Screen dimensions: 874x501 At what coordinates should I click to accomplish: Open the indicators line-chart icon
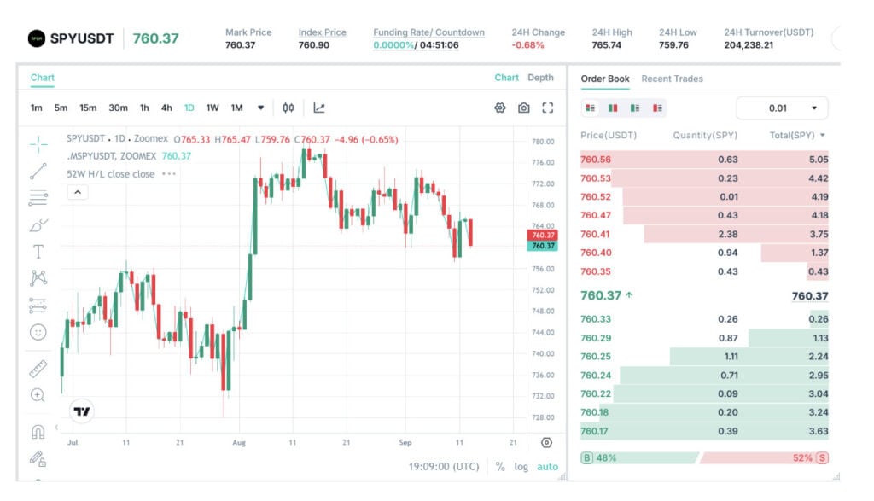[319, 108]
